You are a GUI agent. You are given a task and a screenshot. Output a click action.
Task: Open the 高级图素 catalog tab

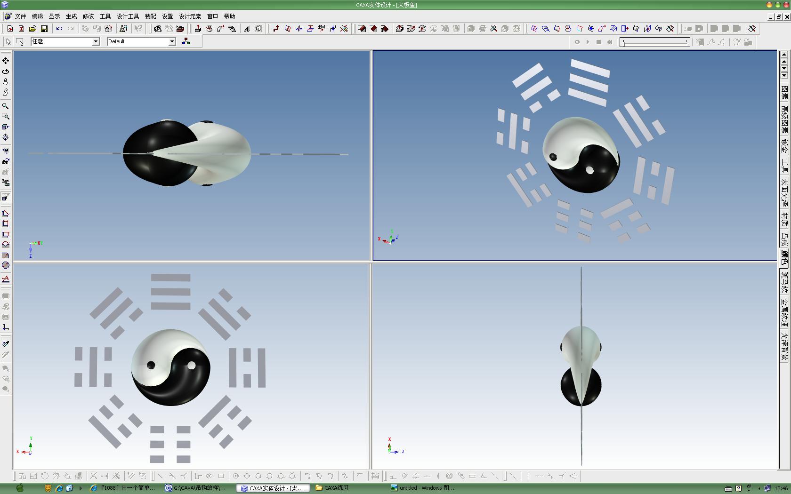[x=784, y=119]
